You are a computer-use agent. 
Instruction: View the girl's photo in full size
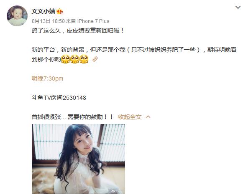pyautogui.click(x=78, y=159)
